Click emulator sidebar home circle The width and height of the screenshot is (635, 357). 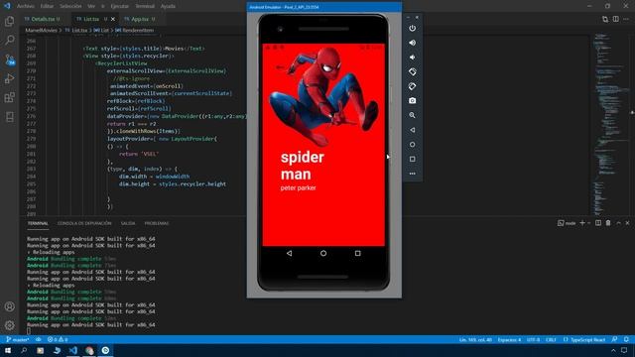[413, 145]
